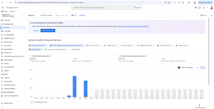The image size is (214, 109).
Task: Open Locations (All 5) filter
Action: 165,45
